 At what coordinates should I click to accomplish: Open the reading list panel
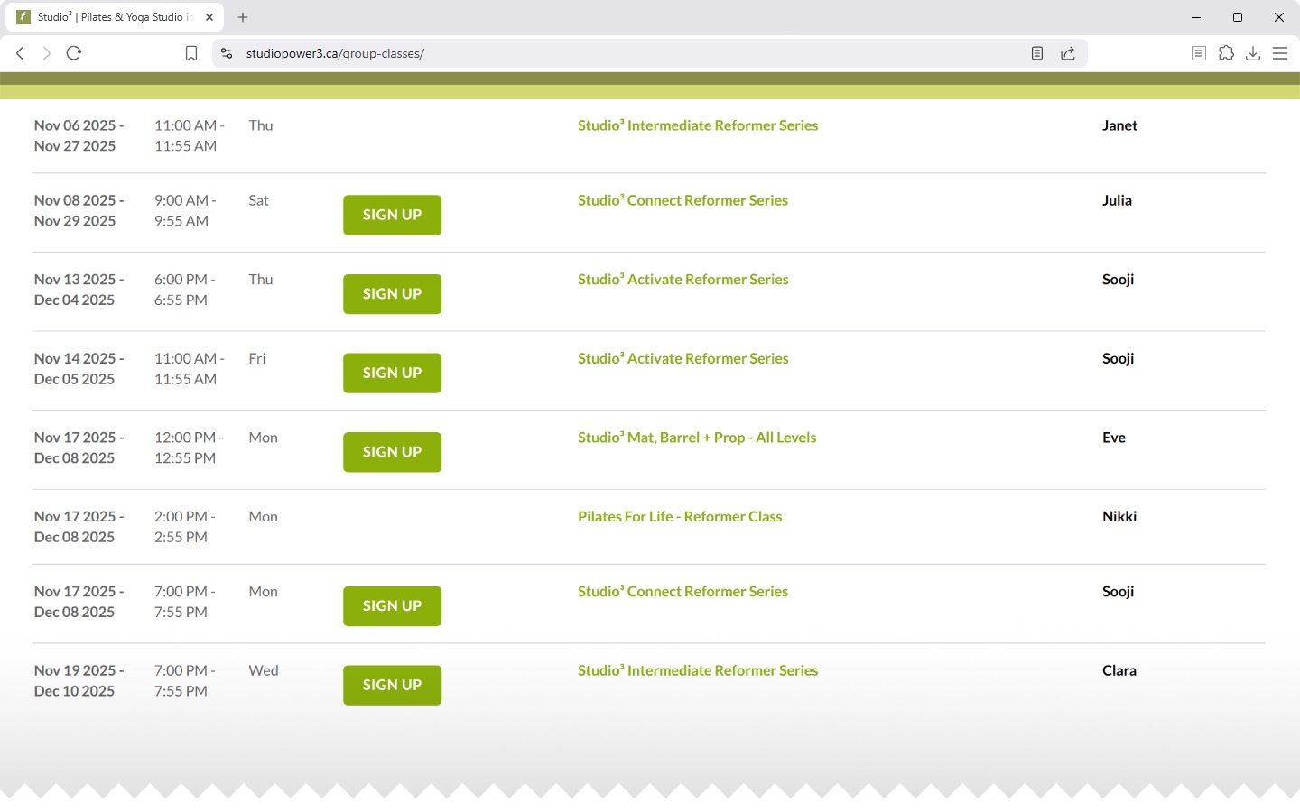click(1198, 53)
